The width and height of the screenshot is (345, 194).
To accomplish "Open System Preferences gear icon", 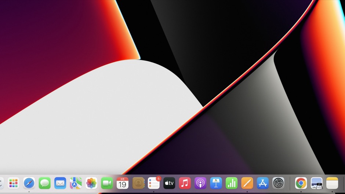I will [278, 183].
